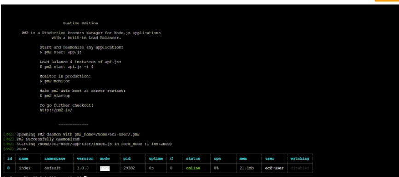
Task: Click the "namespace" column header
Action: [55, 159]
